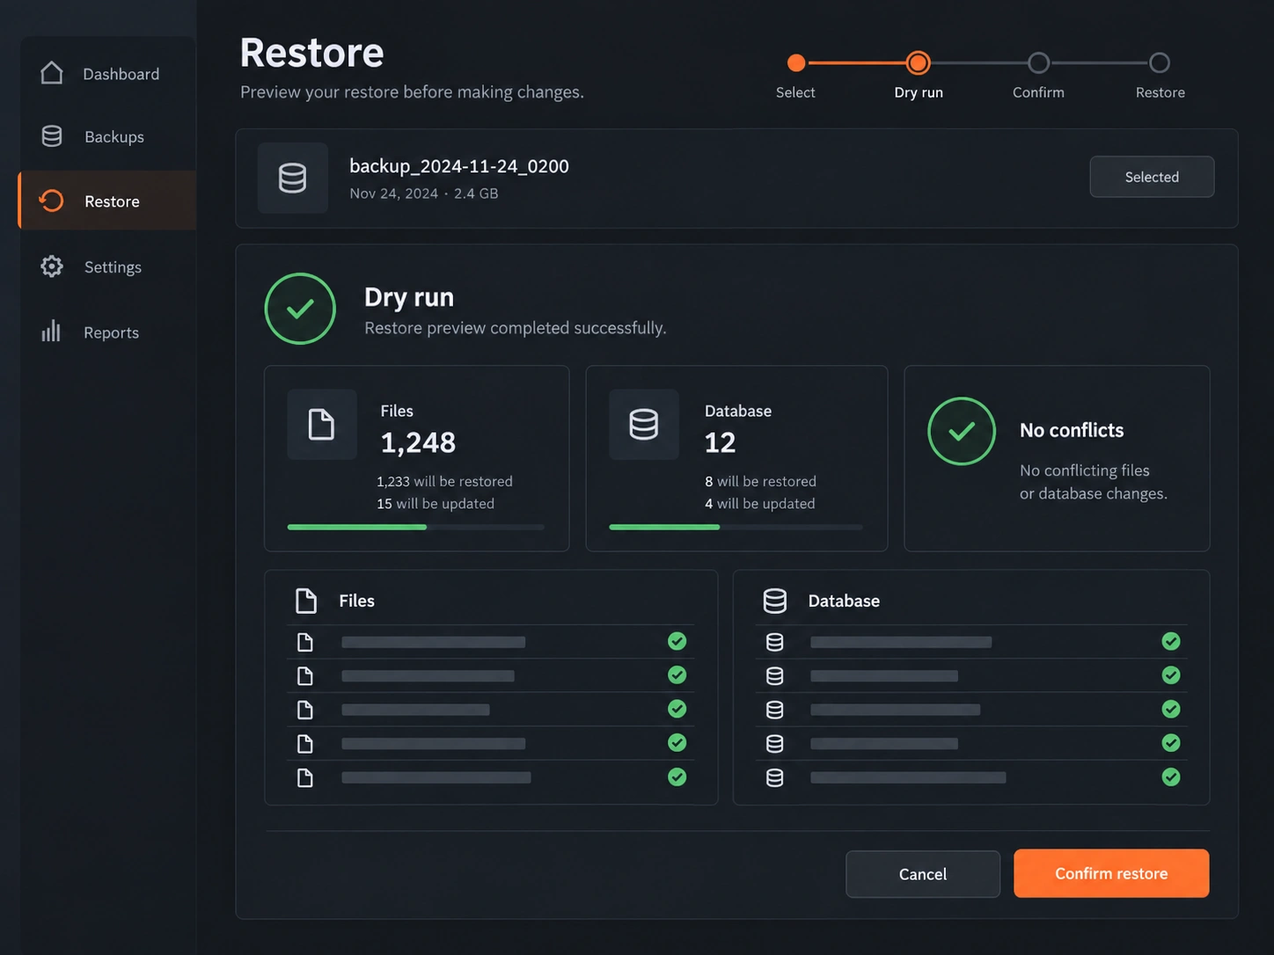Click the subtitle "Preview your restore before making changes."
Screen dimensions: 1274x955
coord(412,92)
